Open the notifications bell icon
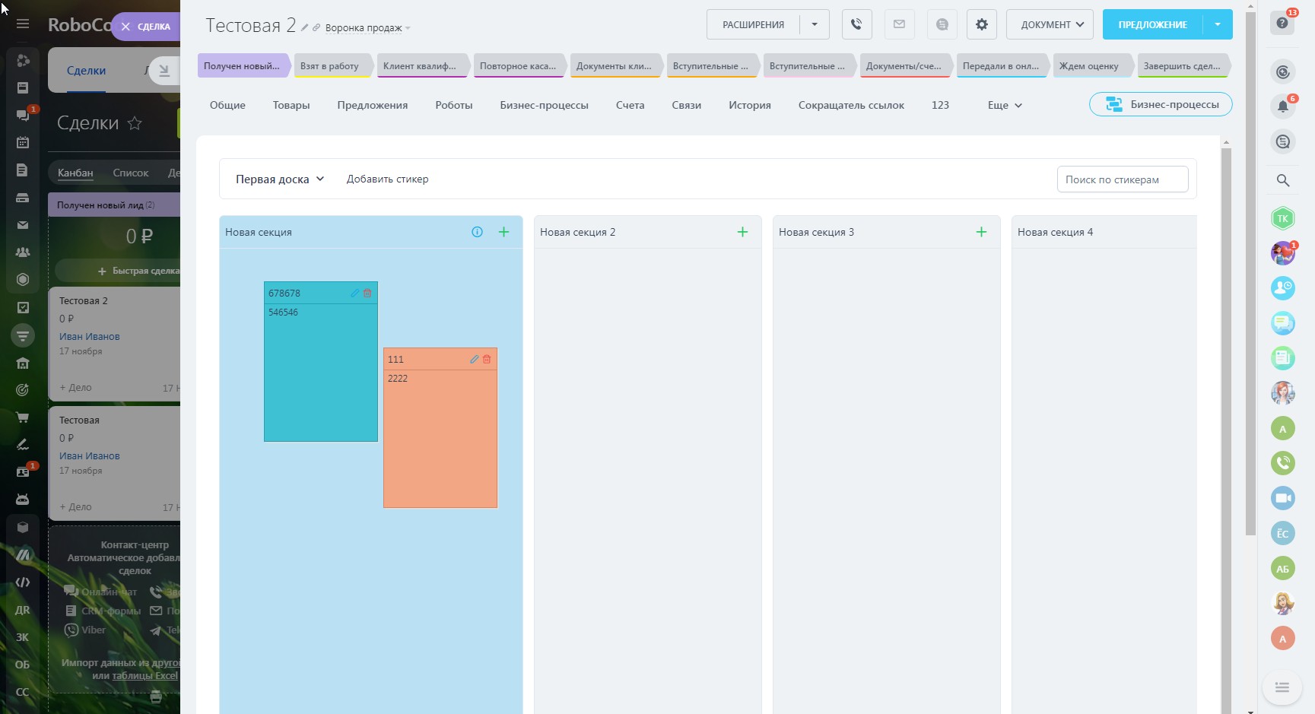Image resolution: width=1315 pixels, height=714 pixels. pyautogui.click(x=1282, y=106)
